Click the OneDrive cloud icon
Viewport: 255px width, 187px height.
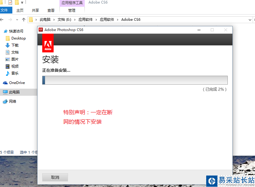coord(5,83)
